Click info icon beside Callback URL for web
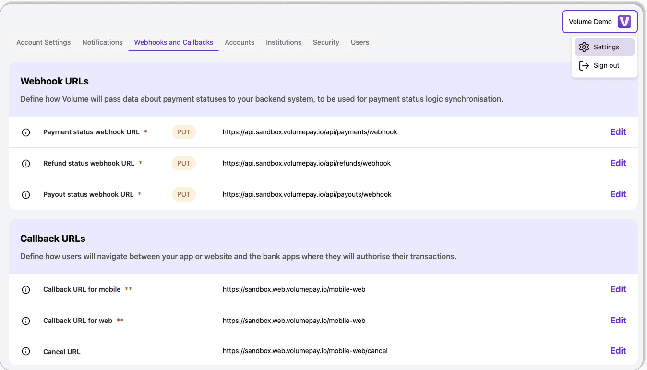The width and height of the screenshot is (647, 370). coord(26,321)
